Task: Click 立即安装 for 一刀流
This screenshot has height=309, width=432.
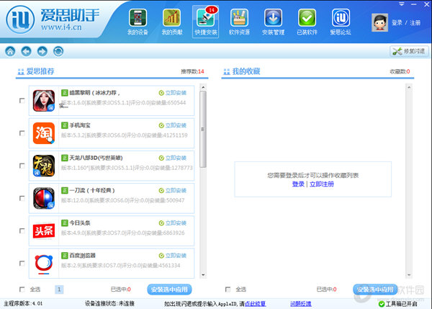Action: (173, 190)
